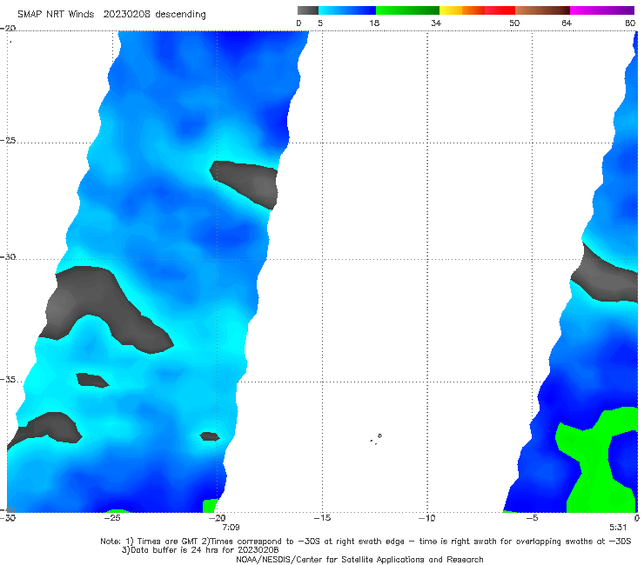Click the blue 5–18 segment of the color bar
The height and width of the screenshot is (565, 644).
347,10
